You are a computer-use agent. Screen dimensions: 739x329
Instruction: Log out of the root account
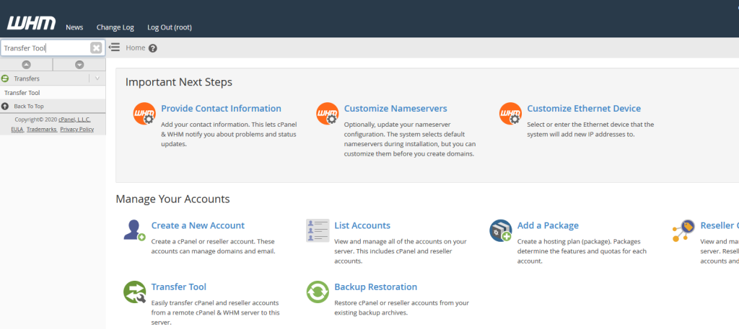170,27
